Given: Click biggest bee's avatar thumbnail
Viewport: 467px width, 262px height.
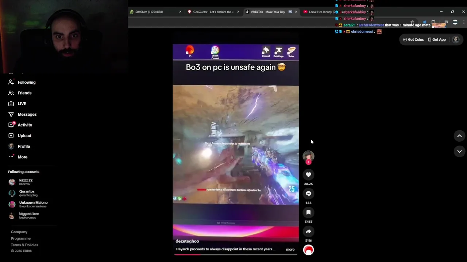Looking at the screenshot, I should [x=12, y=216].
